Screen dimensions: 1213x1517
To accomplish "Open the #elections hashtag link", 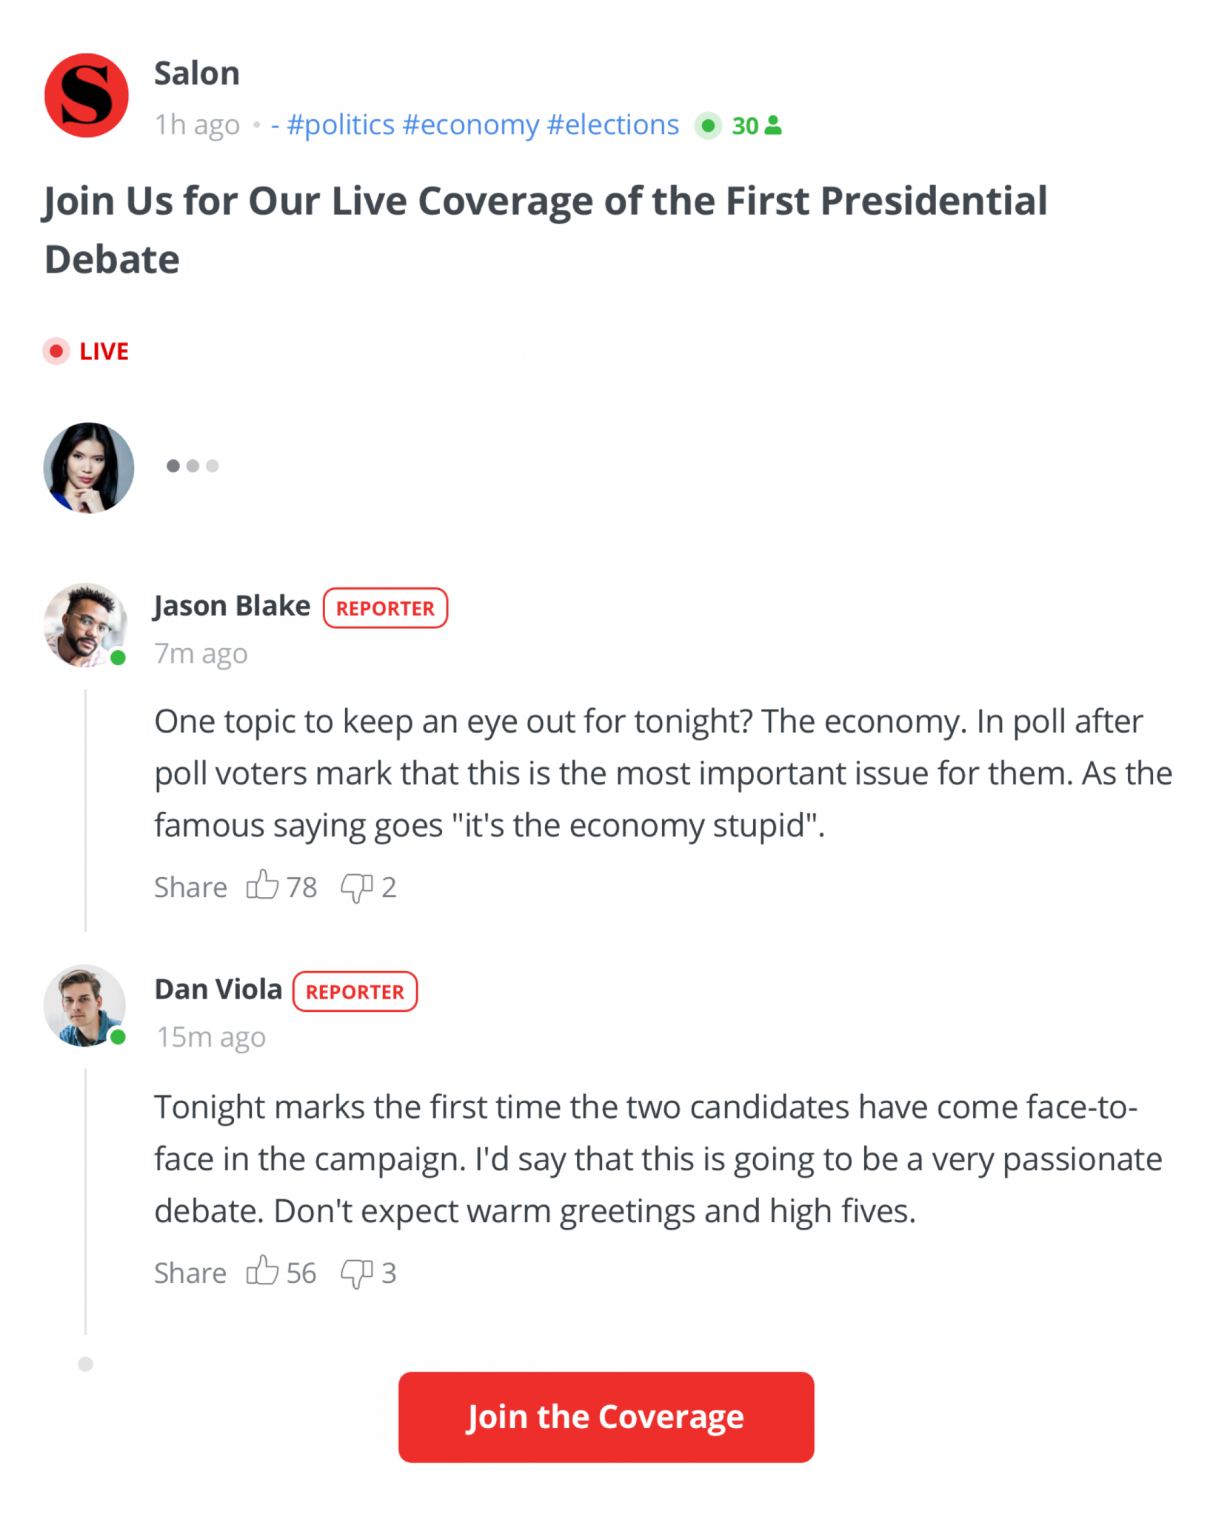I will point(612,125).
